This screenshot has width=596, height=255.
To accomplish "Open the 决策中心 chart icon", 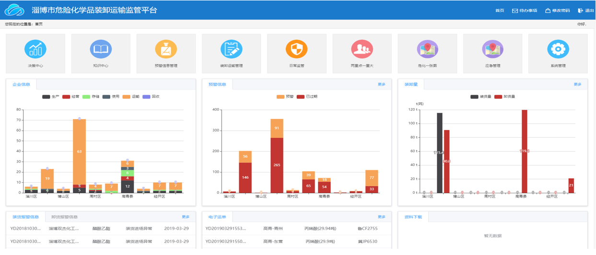I will point(35,49).
